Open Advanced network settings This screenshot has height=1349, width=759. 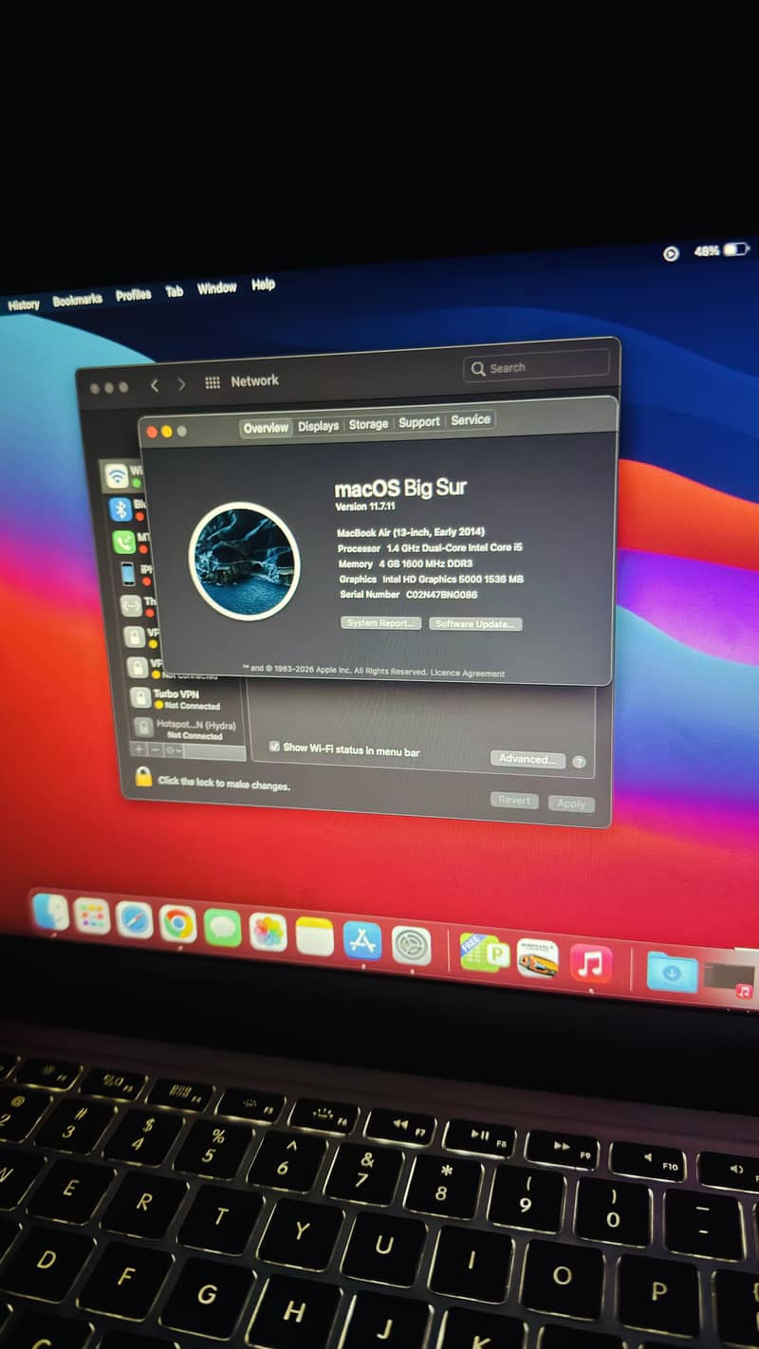point(528,759)
